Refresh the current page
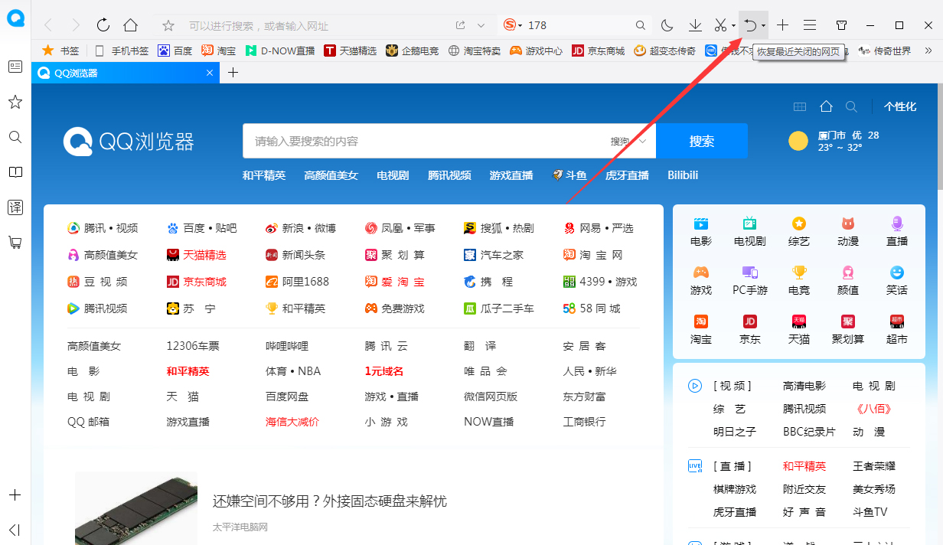 point(103,24)
